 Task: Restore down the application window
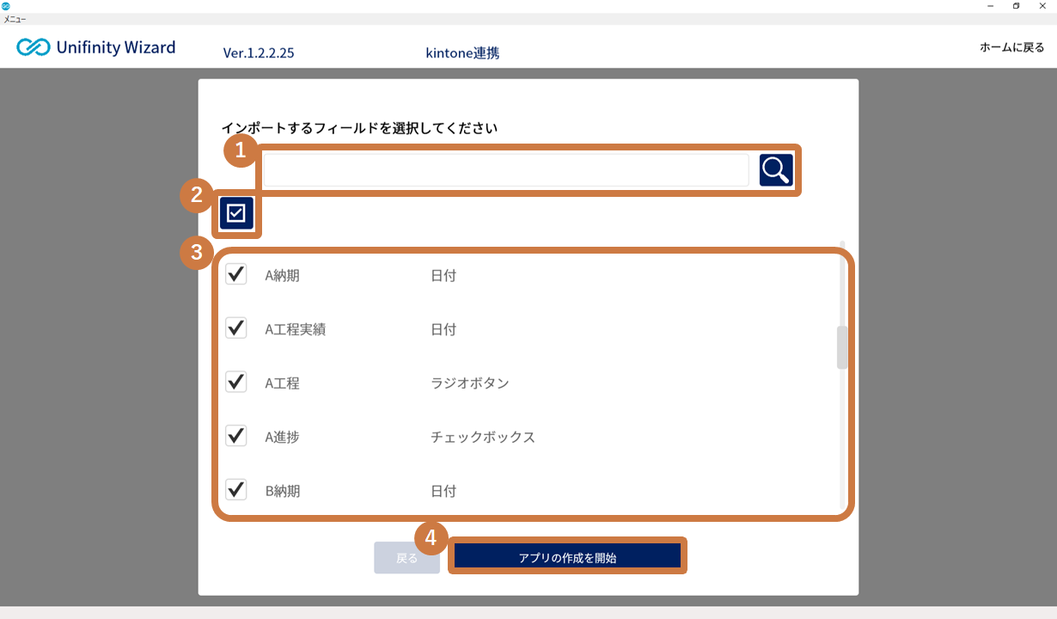click(1016, 6)
